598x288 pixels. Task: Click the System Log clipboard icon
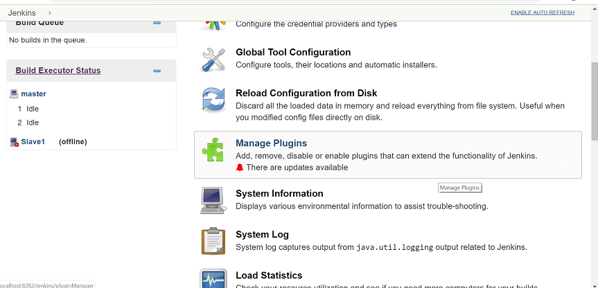(213, 241)
